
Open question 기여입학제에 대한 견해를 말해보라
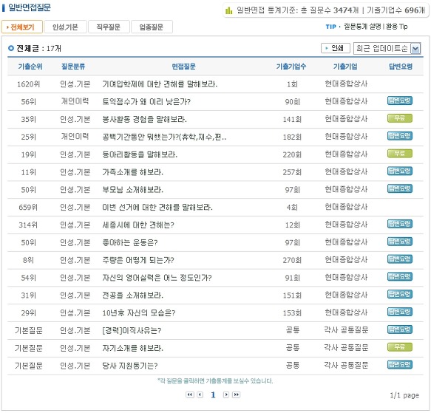(160, 84)
